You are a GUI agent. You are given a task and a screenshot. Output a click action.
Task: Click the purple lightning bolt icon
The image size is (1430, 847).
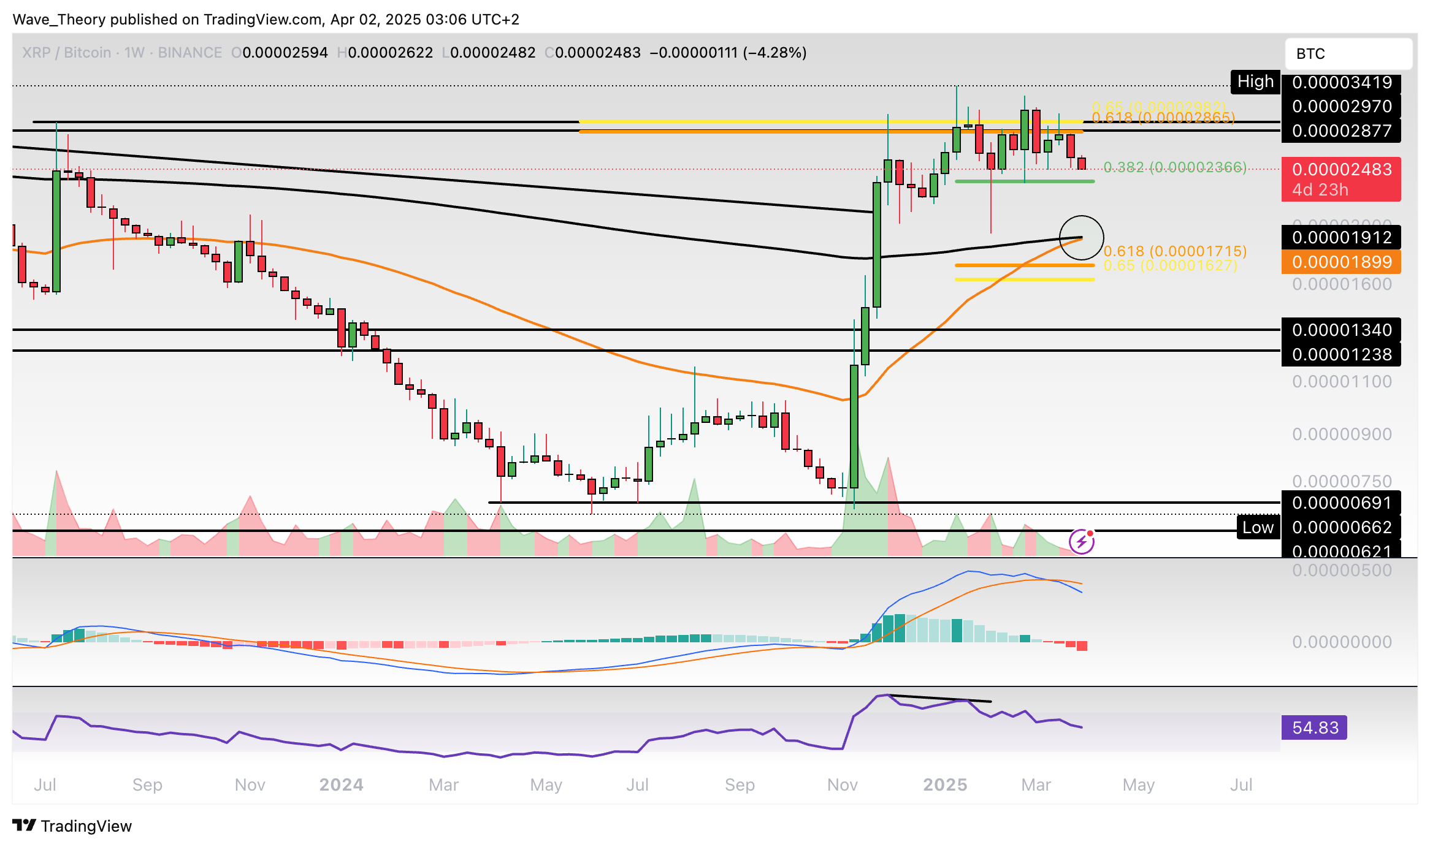coord(1081,542)
